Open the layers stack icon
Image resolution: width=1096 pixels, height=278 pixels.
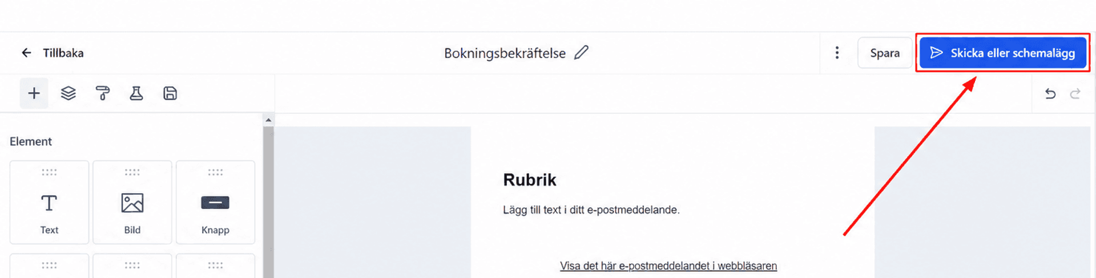(x=68, y=93)
